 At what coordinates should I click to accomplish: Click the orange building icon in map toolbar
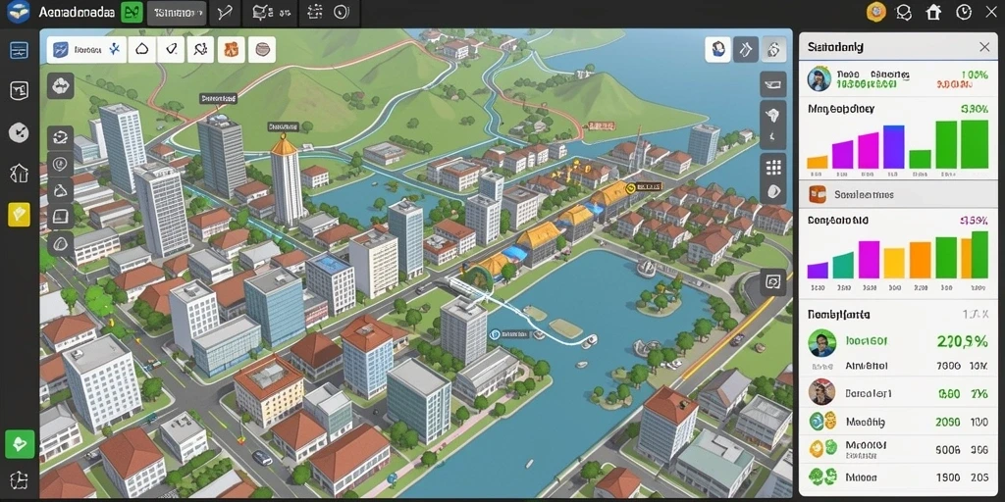pos(232,49)
